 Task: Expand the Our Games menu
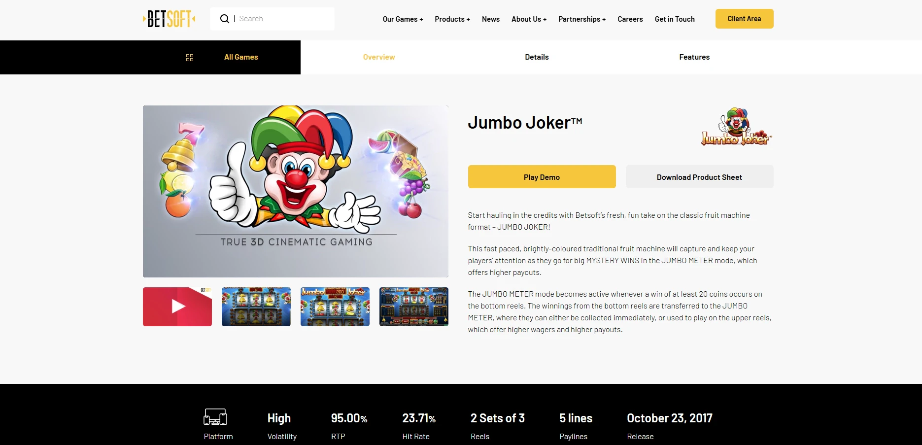(403, 19)
